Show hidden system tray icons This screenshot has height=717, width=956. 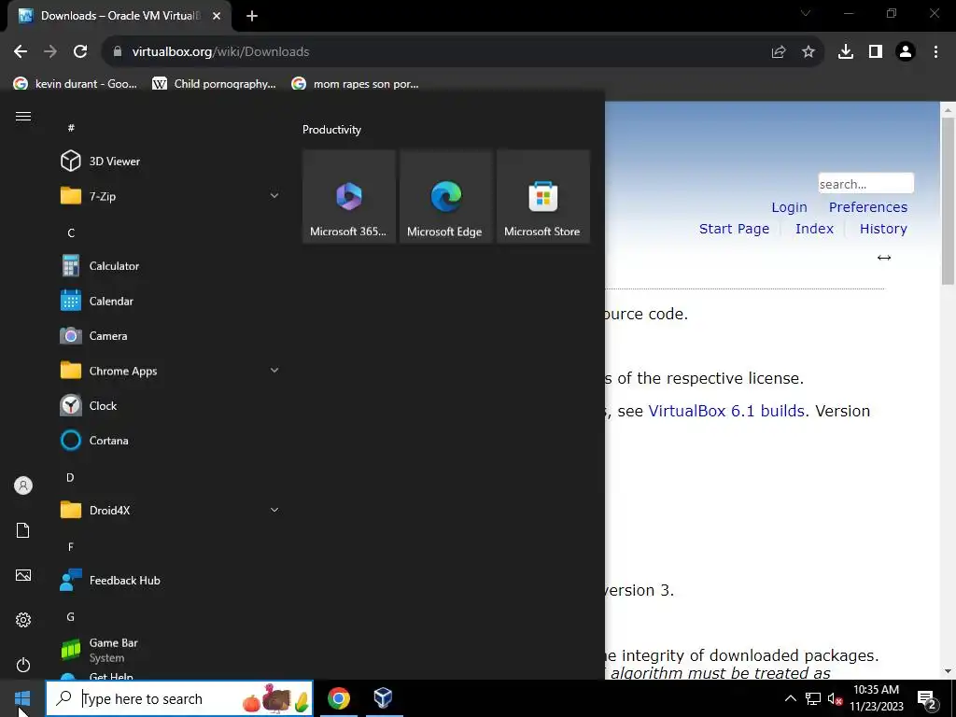pos(790,698)
